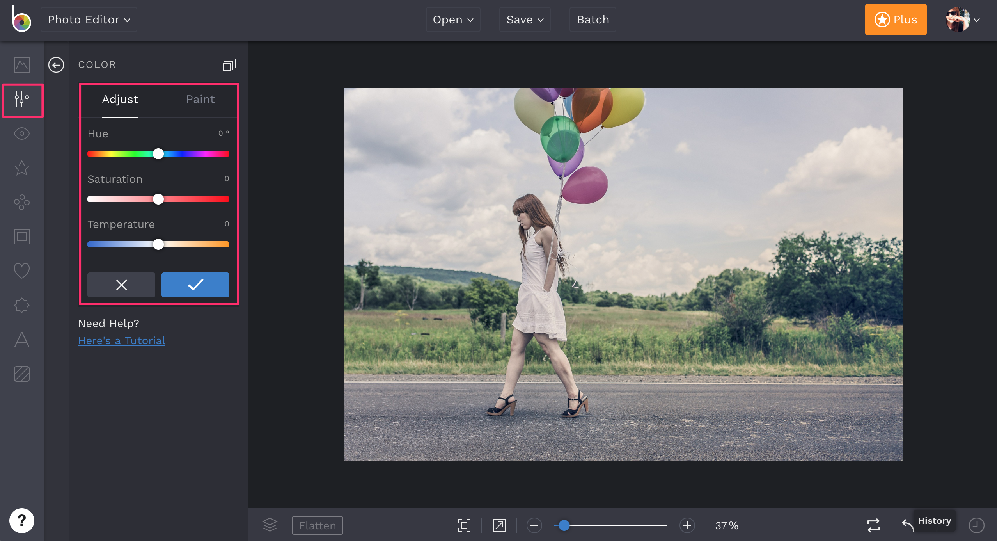Click the COLOR panel title
The height and width of the screenshot is (541, 997).
pos(97,65)
